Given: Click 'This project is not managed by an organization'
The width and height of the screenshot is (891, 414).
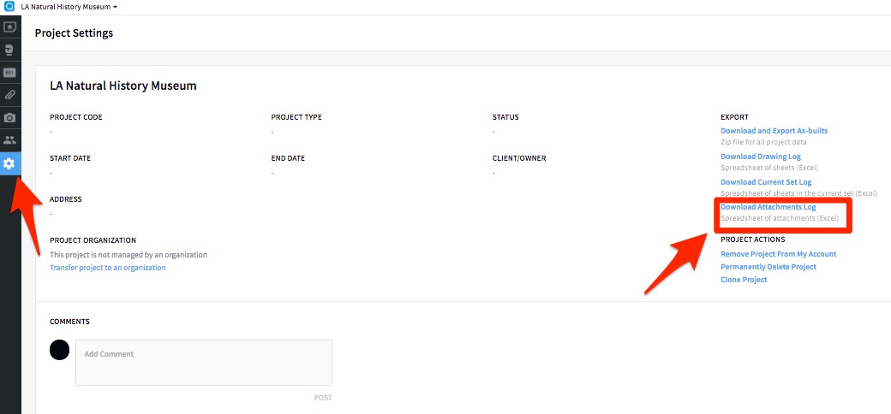Looking at the screenshot, I should [x=129, y=255].
